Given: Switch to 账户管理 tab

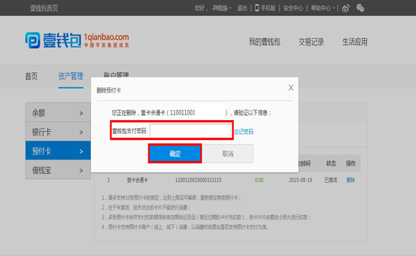Looking at the screenshot, I should 116,74.
